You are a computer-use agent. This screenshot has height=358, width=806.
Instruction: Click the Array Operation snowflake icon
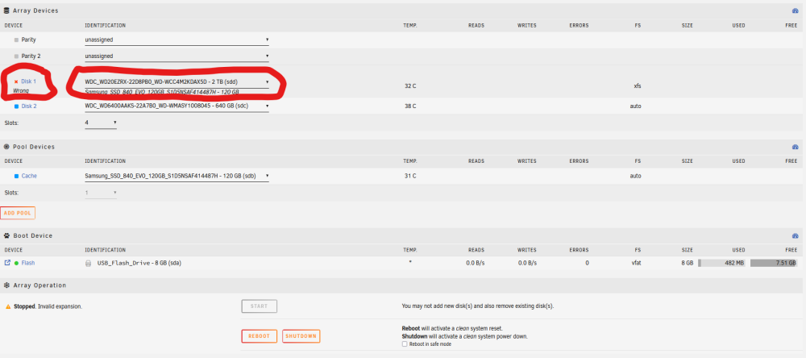pyautogui.click(x=6, y=285)
